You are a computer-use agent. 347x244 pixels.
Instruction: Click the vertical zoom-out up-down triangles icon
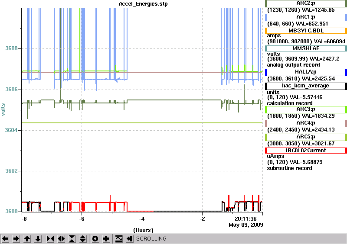(x=82, y=239)
